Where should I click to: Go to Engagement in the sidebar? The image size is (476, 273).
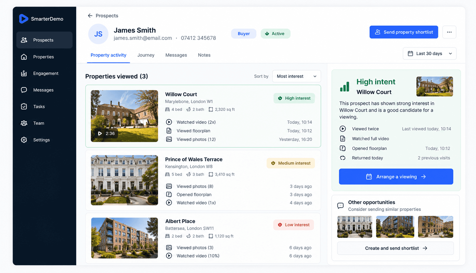44,73
